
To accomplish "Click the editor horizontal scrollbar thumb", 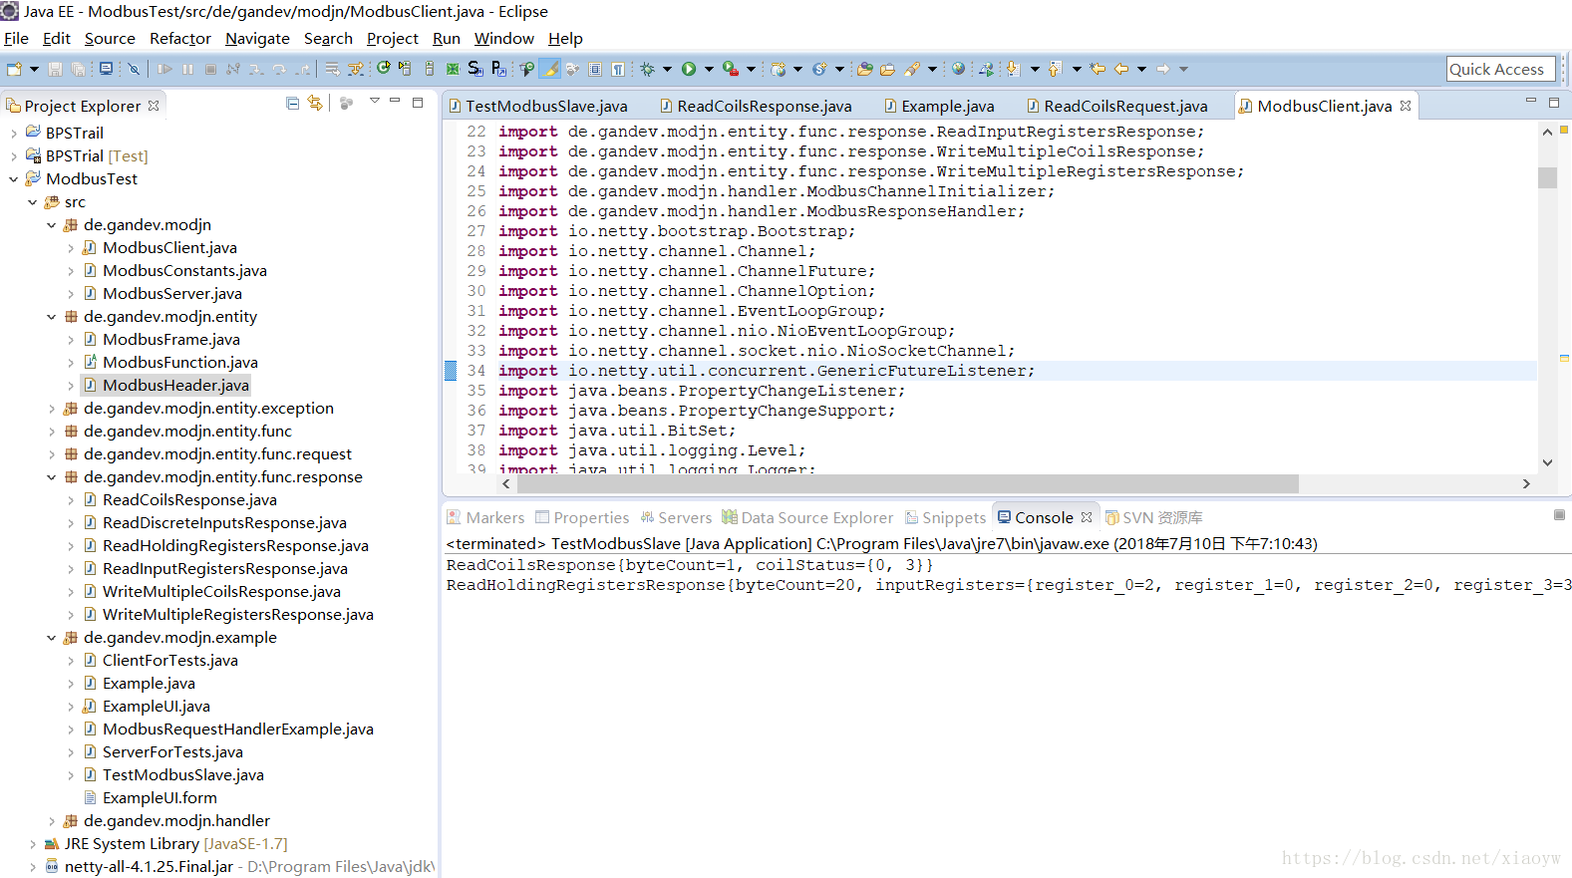I will pyautogui.click(x=907, y=483).
